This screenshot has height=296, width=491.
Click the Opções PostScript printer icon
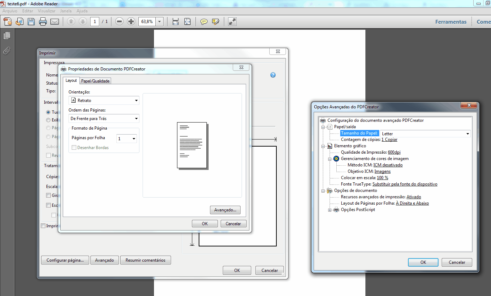point(336,210)
